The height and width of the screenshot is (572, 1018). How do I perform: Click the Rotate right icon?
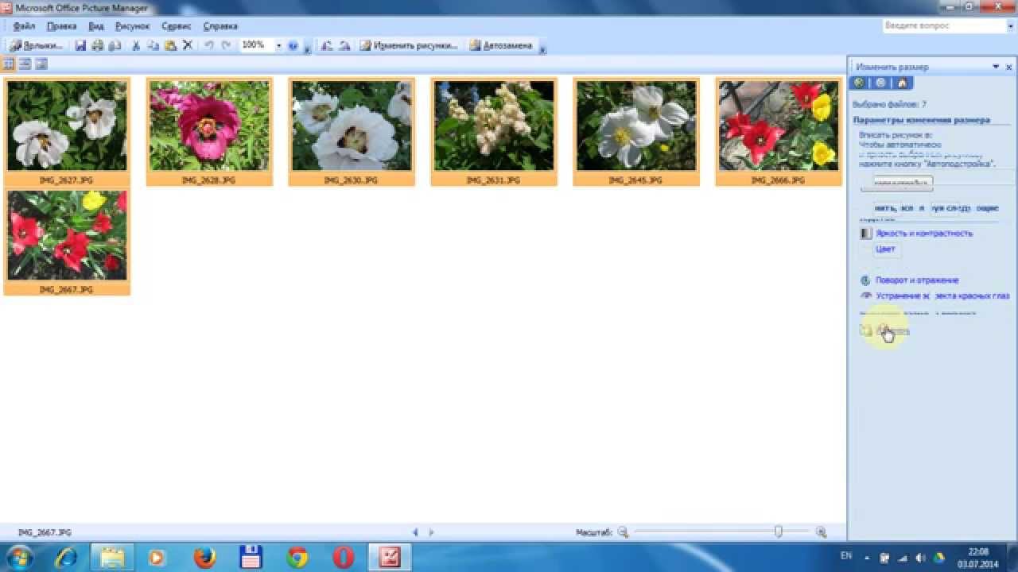344,45
